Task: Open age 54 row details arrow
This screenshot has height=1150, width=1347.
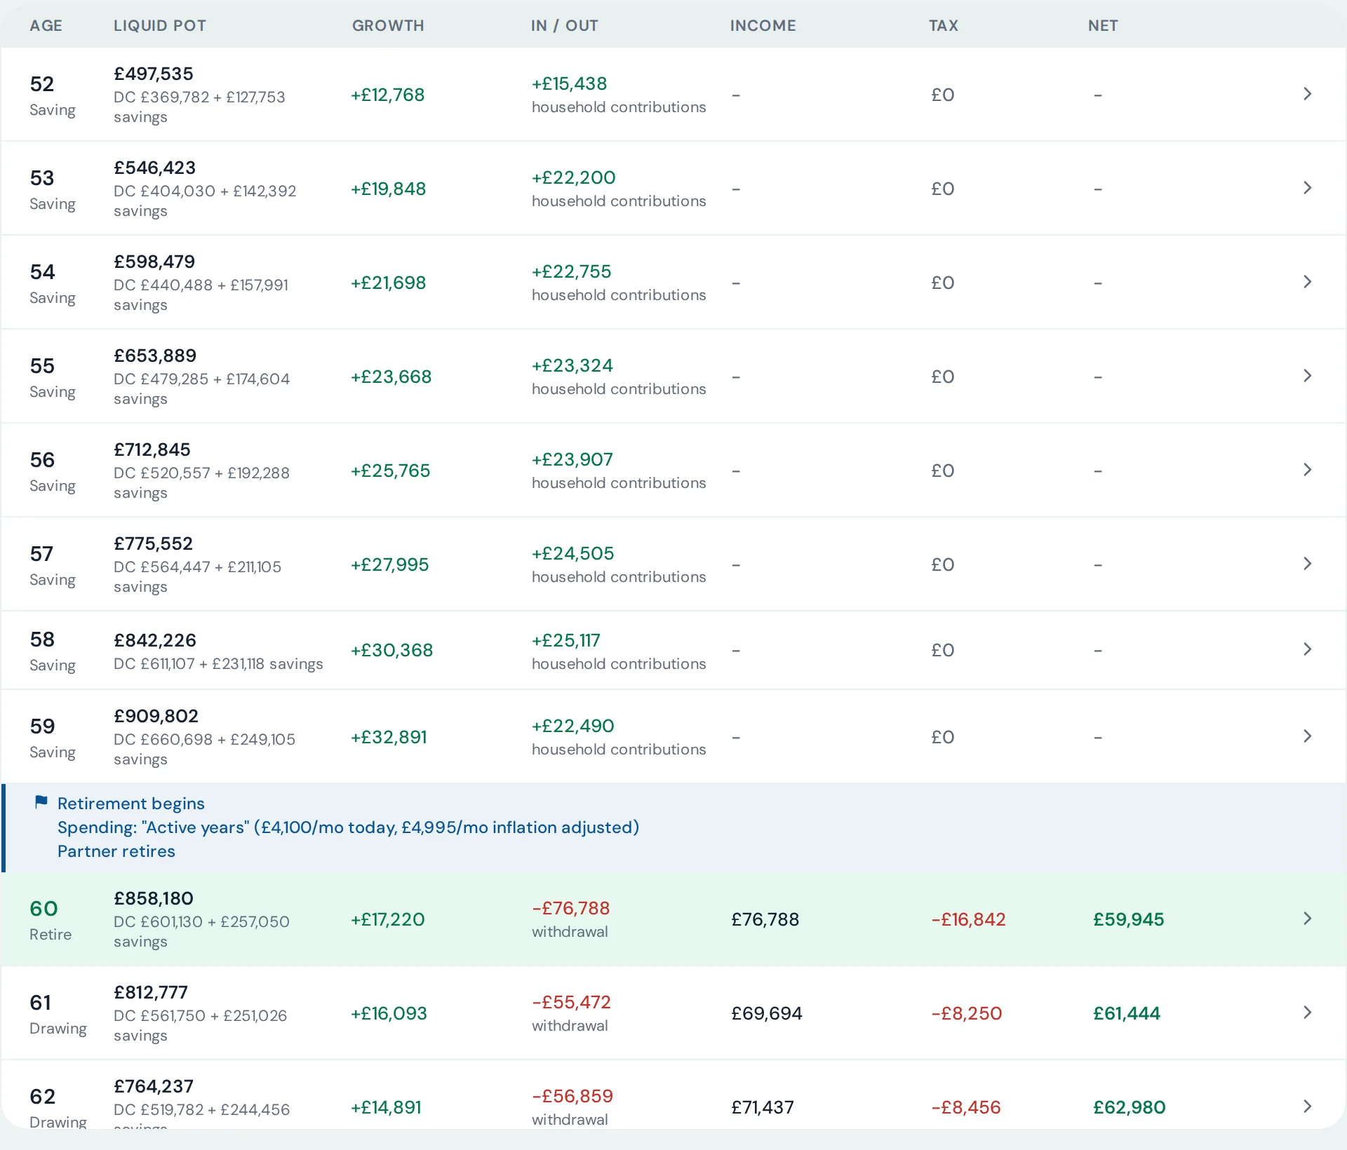Action: point(1307,282)
